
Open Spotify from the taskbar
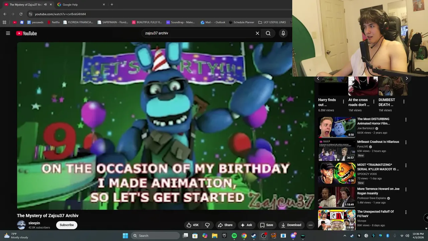pos(234,236)
